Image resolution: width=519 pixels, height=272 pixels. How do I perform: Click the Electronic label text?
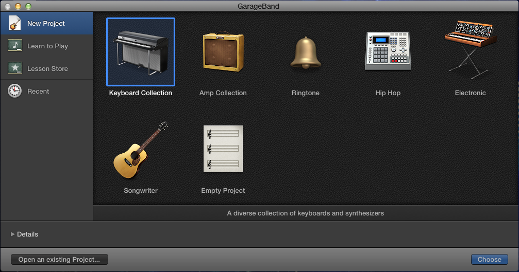[x=471, y=93]
